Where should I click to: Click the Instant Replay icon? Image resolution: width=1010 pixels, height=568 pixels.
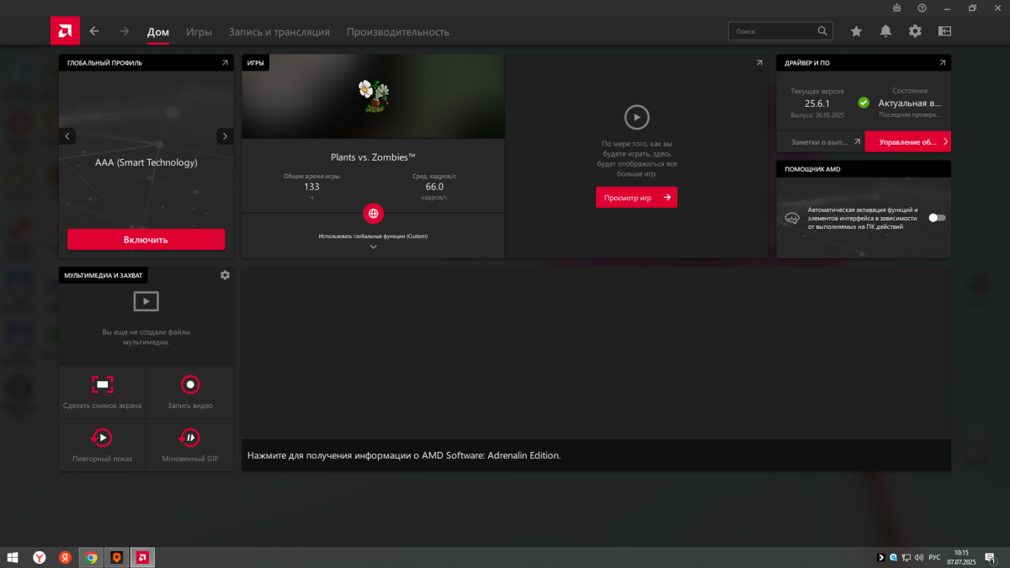point(102,438)
